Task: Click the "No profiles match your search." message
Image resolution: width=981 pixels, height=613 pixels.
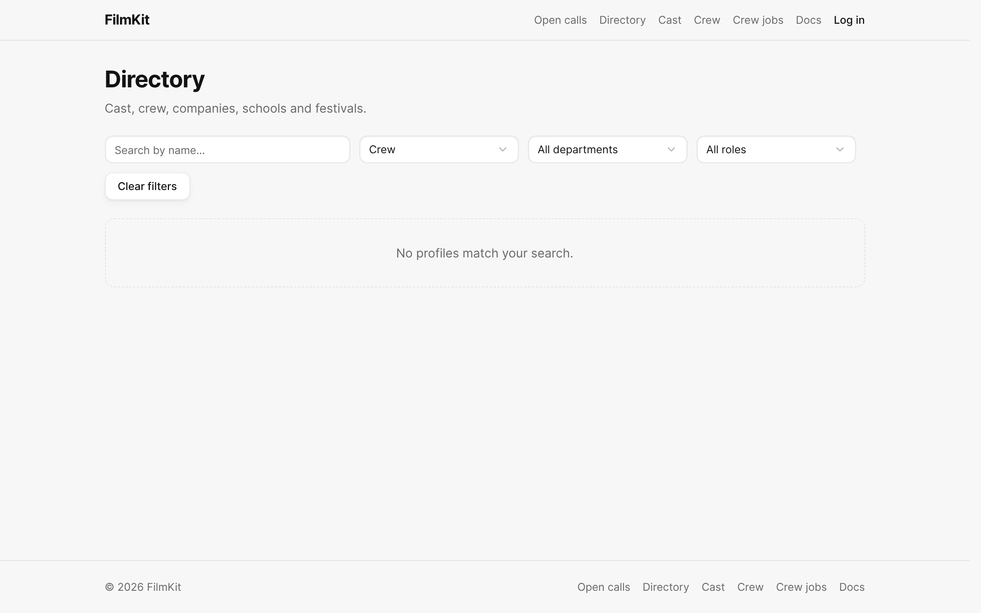Action: coord(484,253)
